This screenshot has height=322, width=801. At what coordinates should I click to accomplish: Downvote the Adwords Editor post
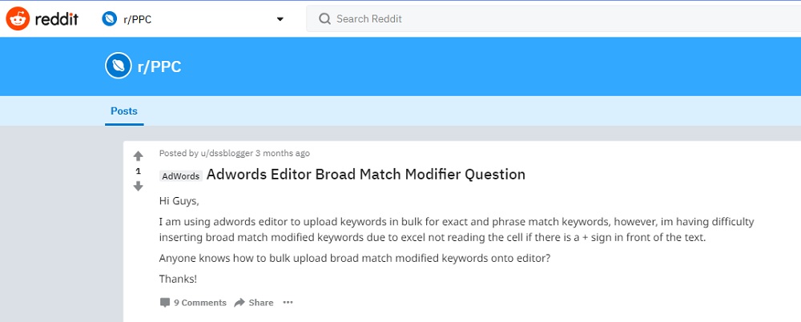coord(138,187)
